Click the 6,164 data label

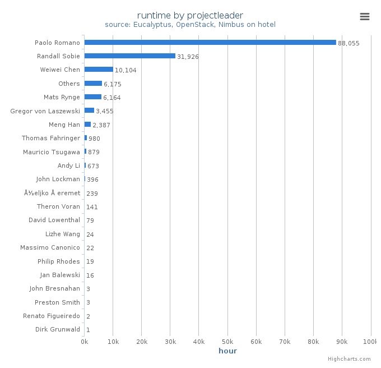click(111, 98)
